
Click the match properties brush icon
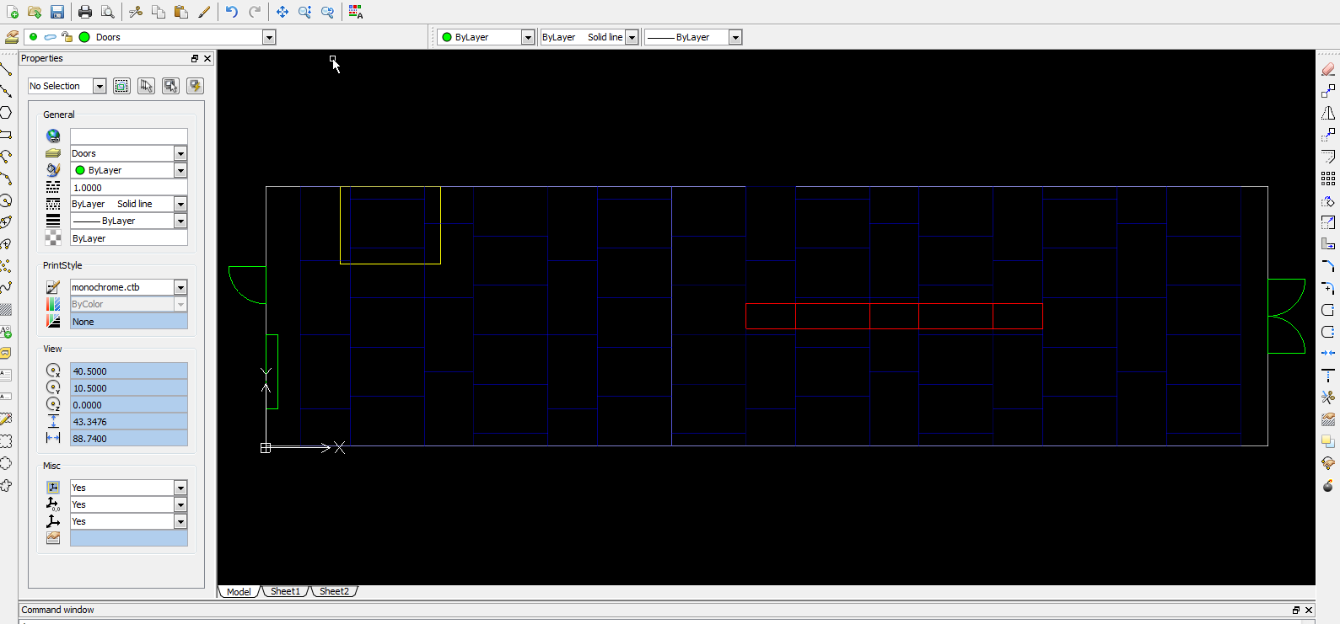pos(204,12)
